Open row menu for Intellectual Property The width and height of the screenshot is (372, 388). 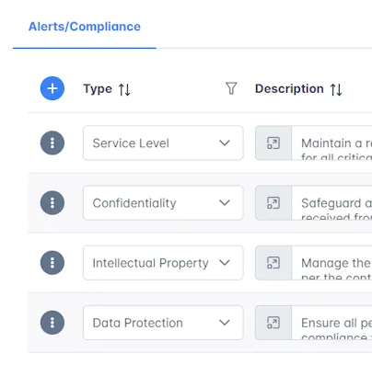point(52,263)
